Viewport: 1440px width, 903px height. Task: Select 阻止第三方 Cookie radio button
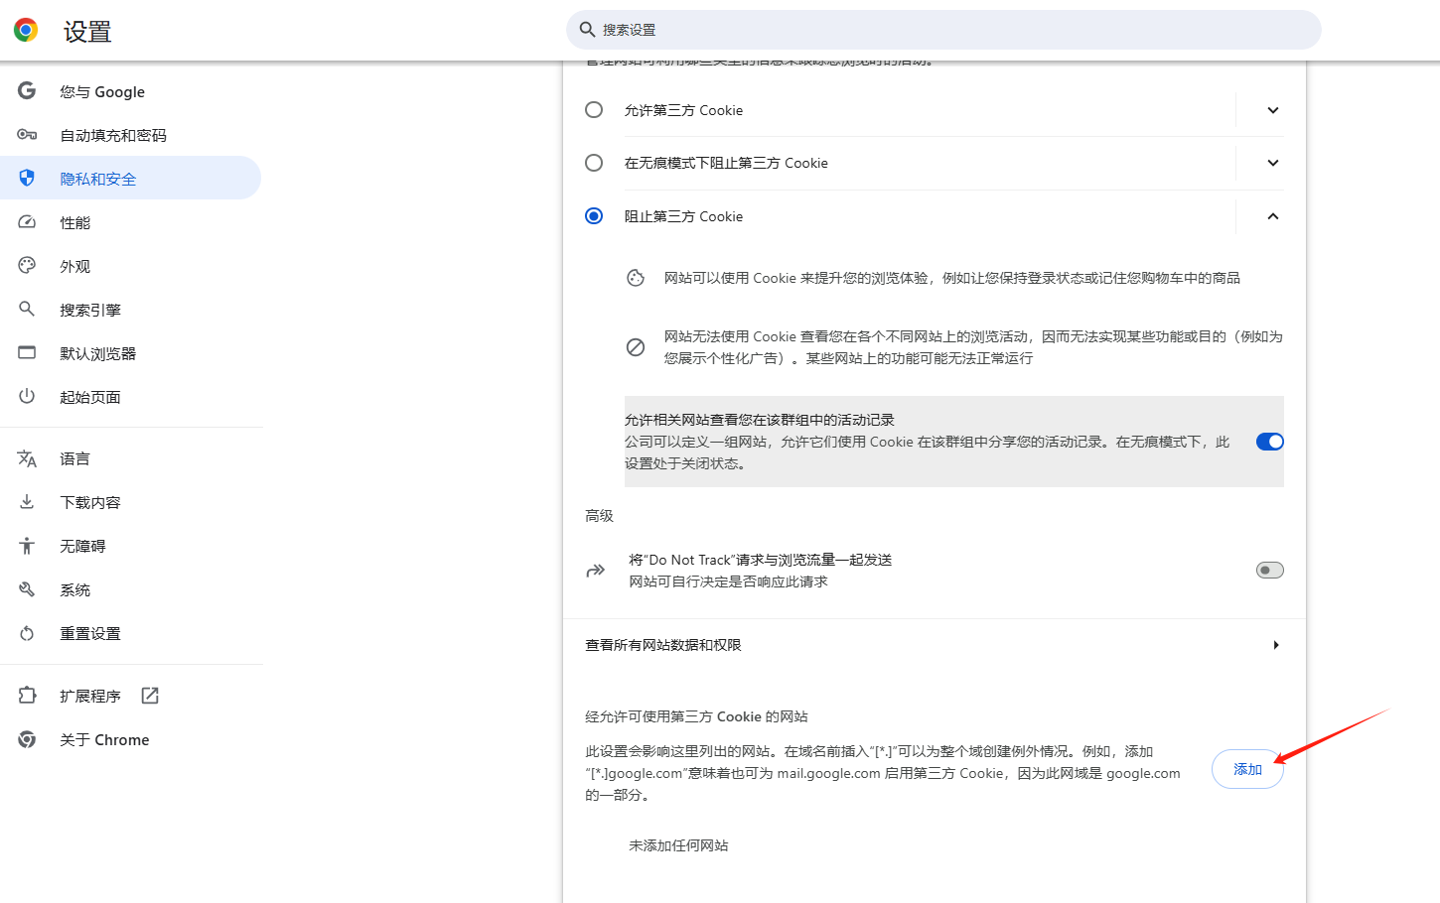click(594, 216)
